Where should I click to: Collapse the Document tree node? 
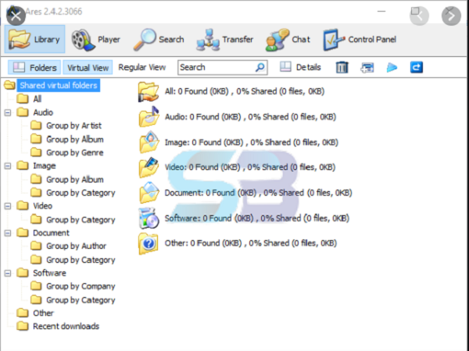[x=8, y=233]
